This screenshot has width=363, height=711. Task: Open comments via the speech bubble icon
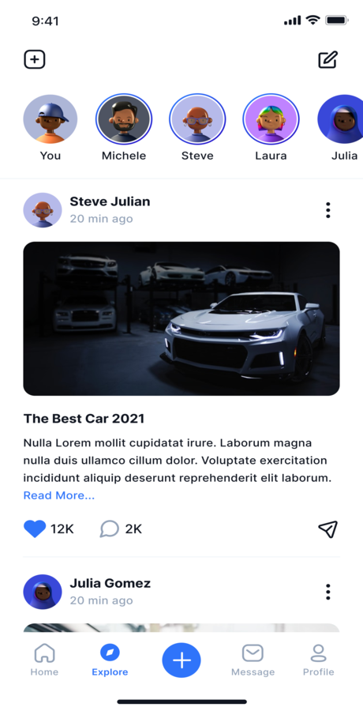[x=109, y=529]
